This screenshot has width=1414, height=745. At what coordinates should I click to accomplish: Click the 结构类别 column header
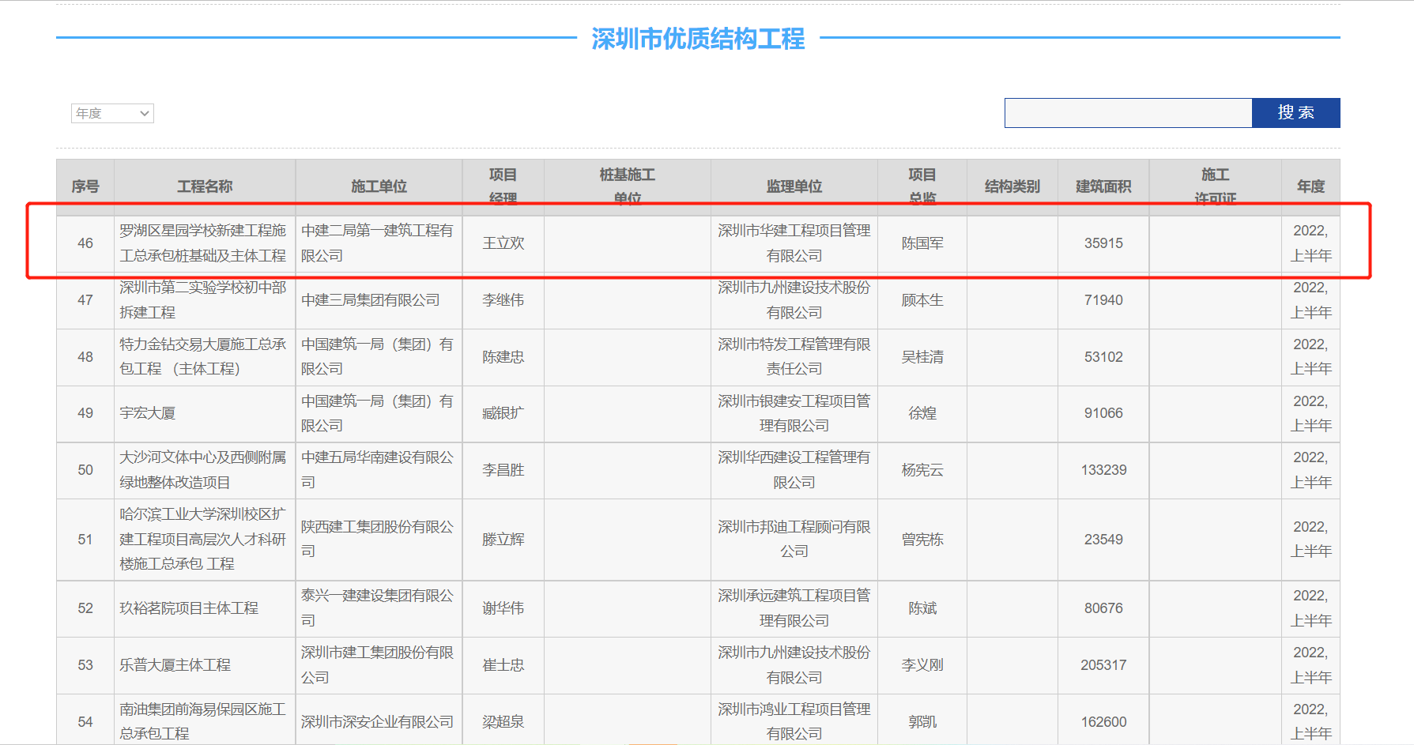[x=1012, y=186]
